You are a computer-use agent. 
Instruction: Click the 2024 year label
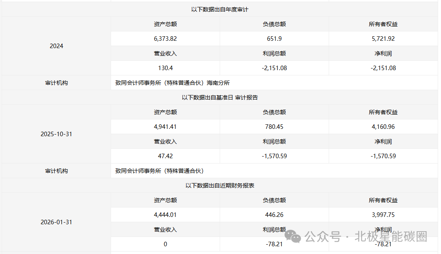point(56,46)
